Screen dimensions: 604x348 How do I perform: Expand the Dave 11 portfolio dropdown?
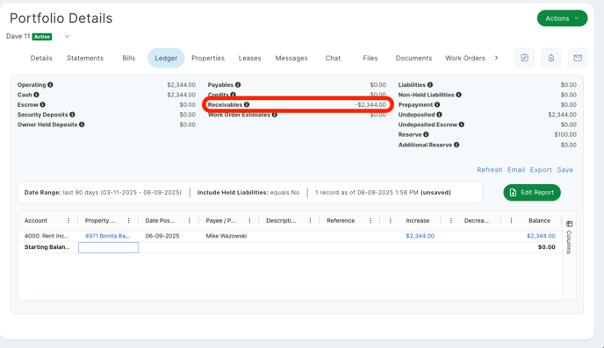[x=67, y=37]
